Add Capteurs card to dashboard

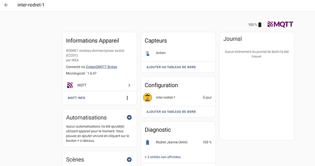pyautogui.click(x=171, y=67)
